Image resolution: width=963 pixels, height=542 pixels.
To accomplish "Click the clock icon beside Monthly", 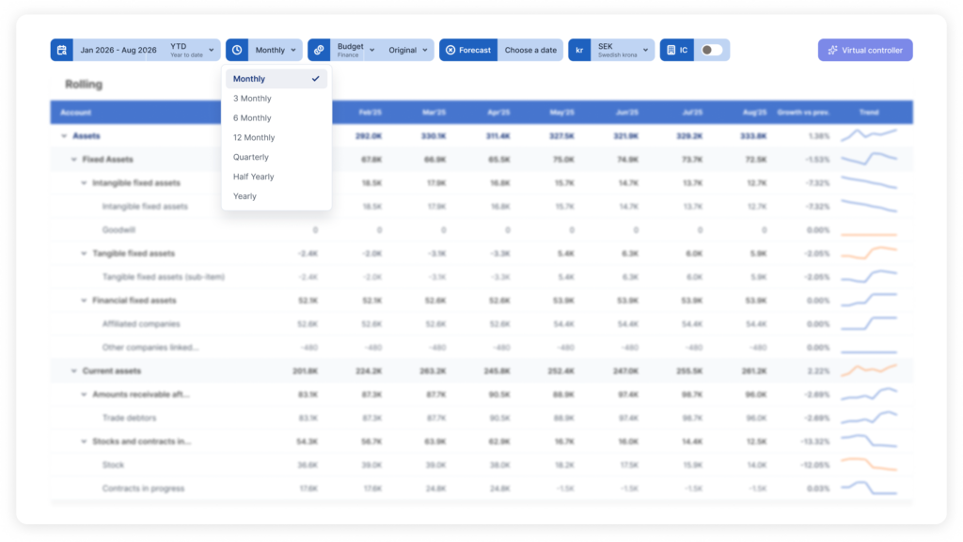I will click(x=237, y=51).
